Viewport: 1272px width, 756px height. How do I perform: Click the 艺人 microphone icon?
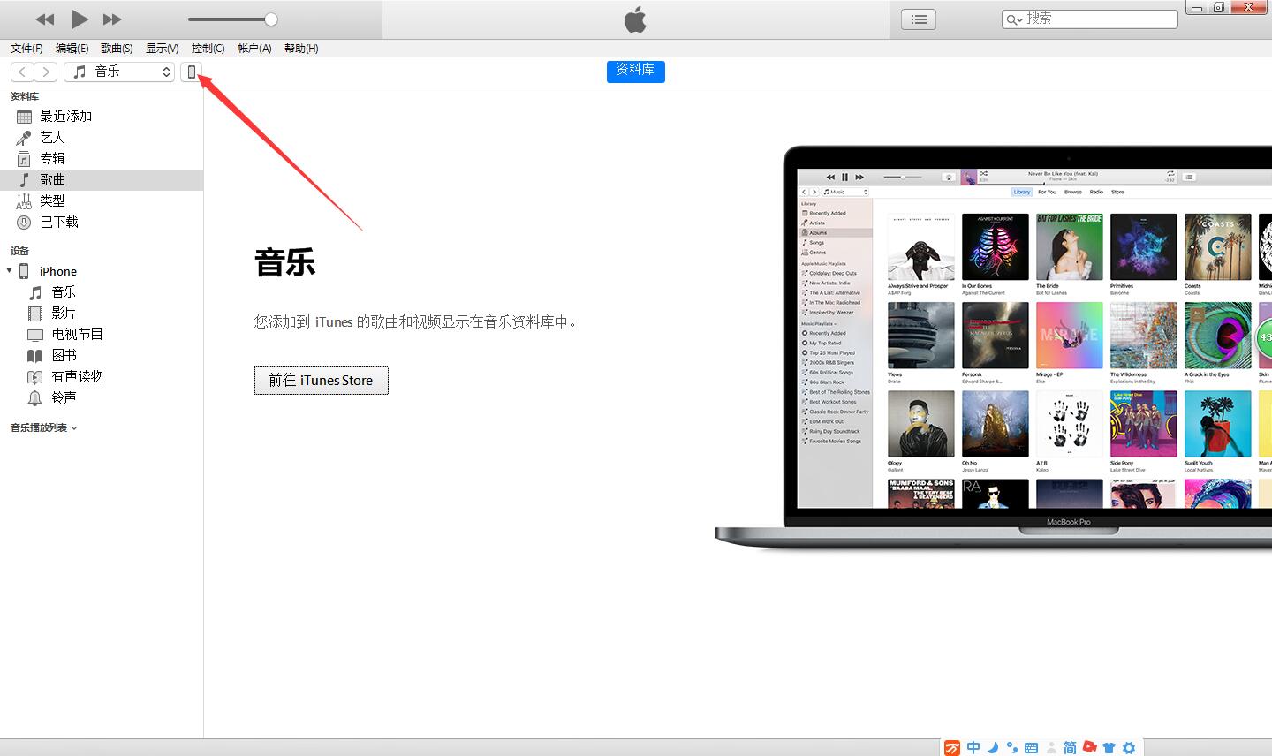point(24,138)
